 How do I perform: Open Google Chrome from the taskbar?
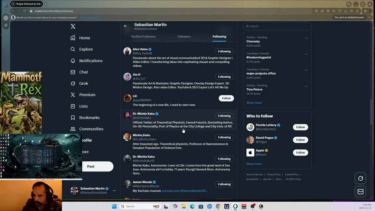pos(218,206)
